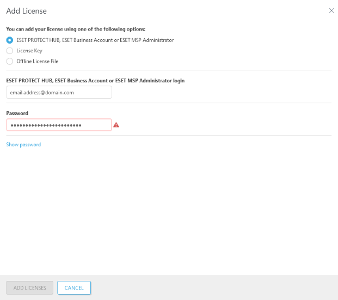Click the Show password link

[x=23, y=145]
